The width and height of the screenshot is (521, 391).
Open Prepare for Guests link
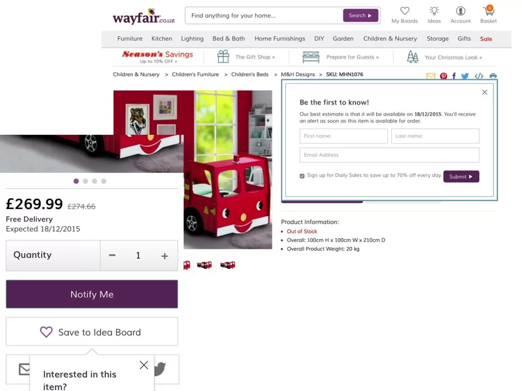pos(353,57)
